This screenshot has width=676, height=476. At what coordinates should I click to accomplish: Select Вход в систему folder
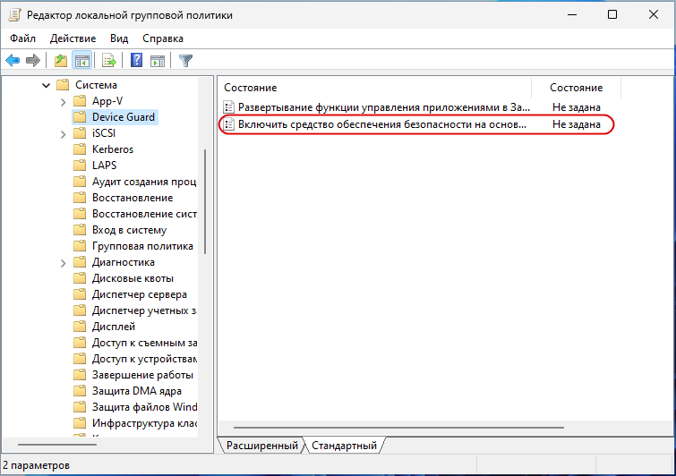click(129, 230)
